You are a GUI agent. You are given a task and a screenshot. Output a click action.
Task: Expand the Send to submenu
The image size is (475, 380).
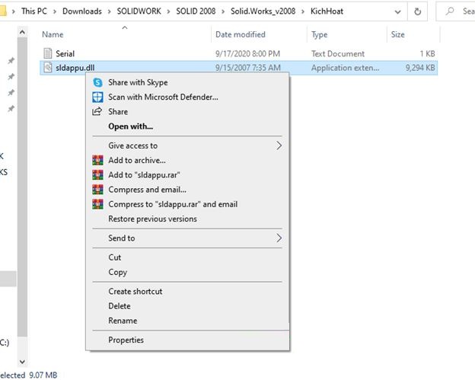279,238
